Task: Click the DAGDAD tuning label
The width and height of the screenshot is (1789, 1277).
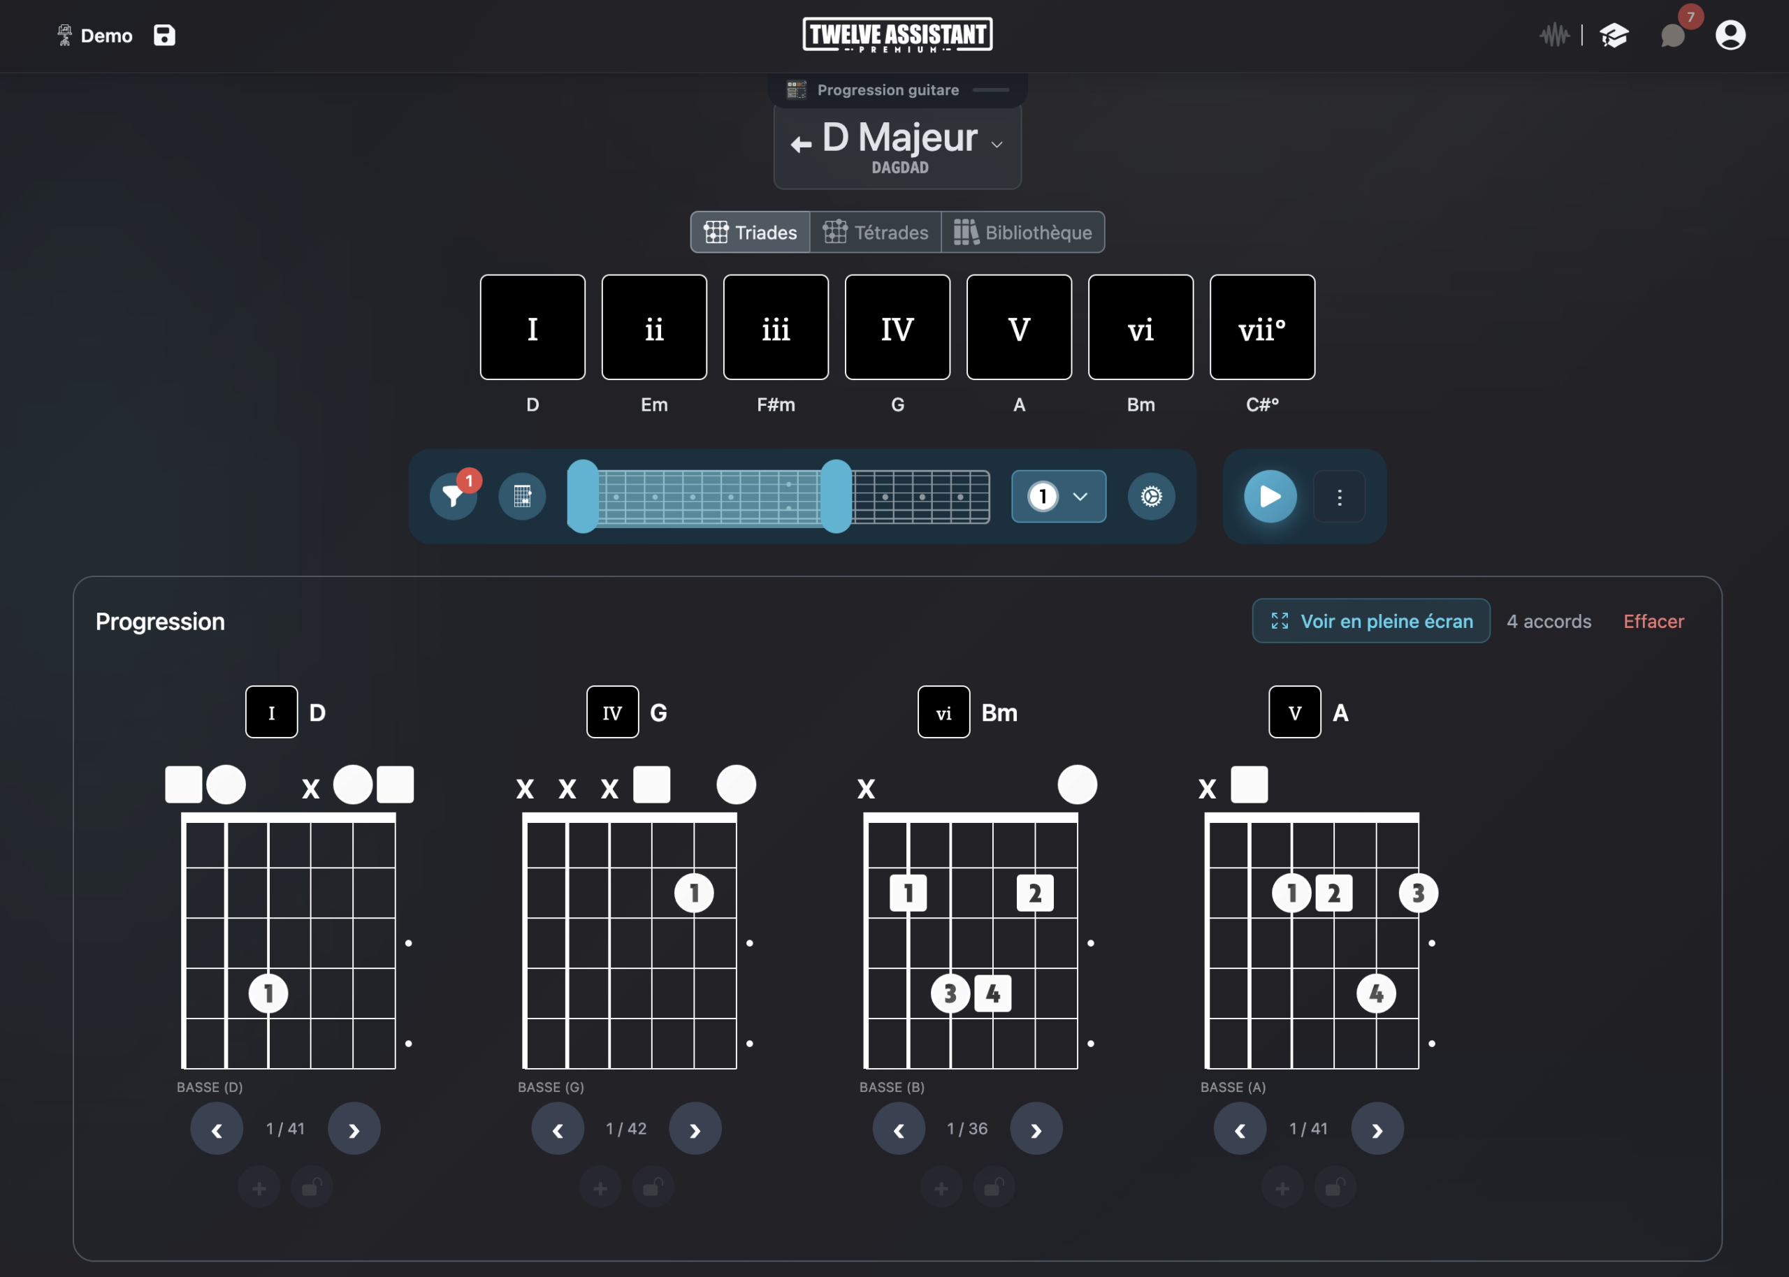Action: pyautogui.click(x=899, y=168)
